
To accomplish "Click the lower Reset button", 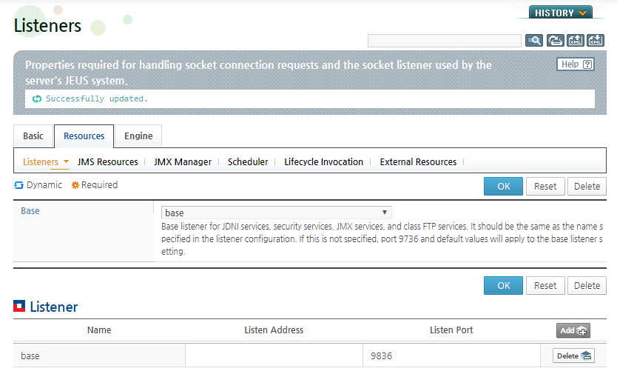I will pyautogui.click(x=545, y=286).
